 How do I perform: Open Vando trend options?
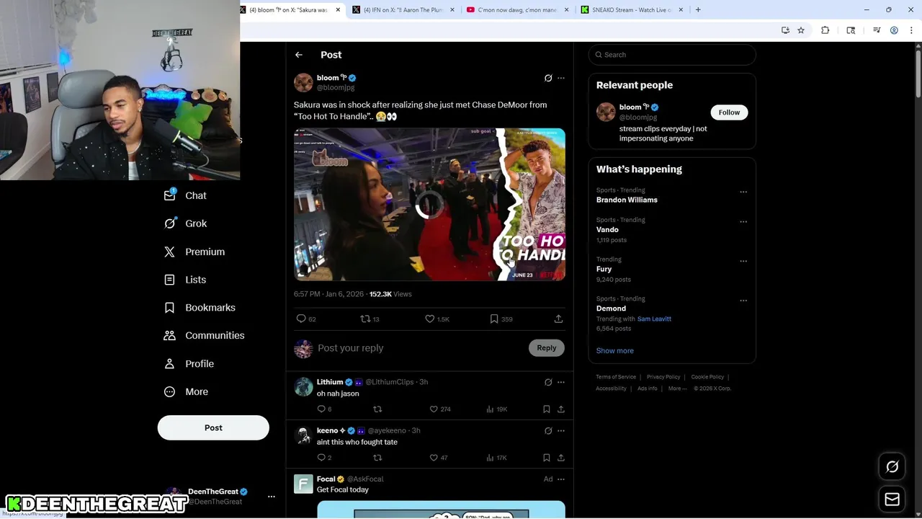pyautogui.click(x=743, y=222)
